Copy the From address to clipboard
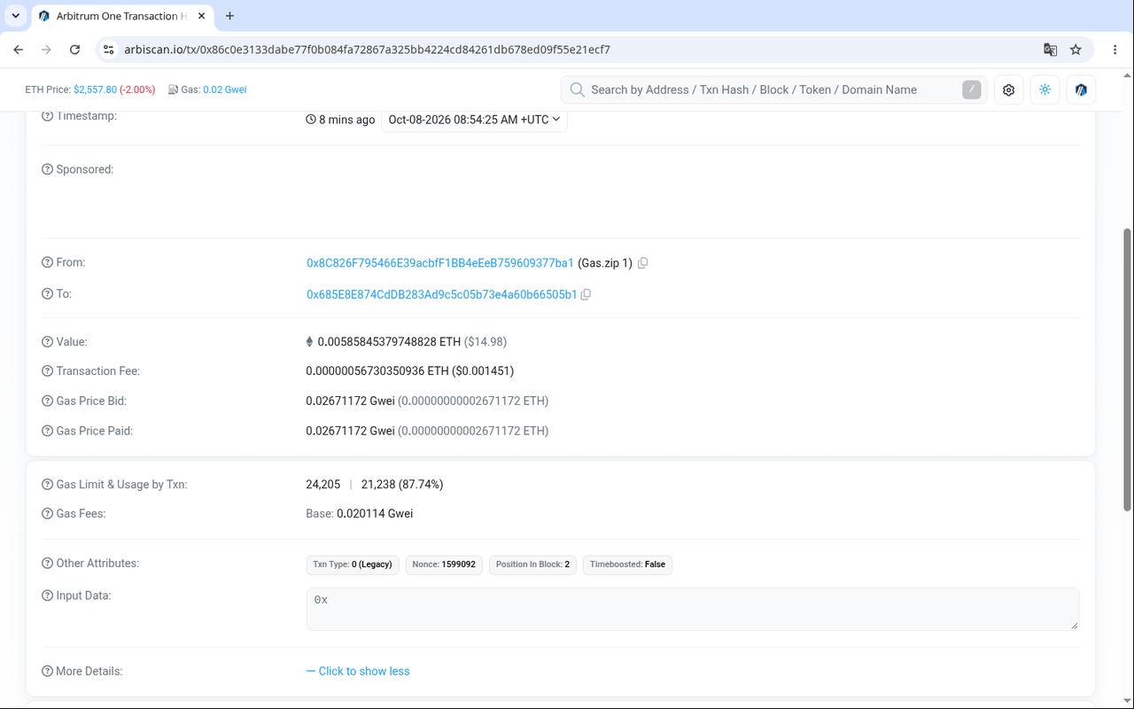This screenshot has height=709, width=1134. pyautogui.click(x=643, y=263)
